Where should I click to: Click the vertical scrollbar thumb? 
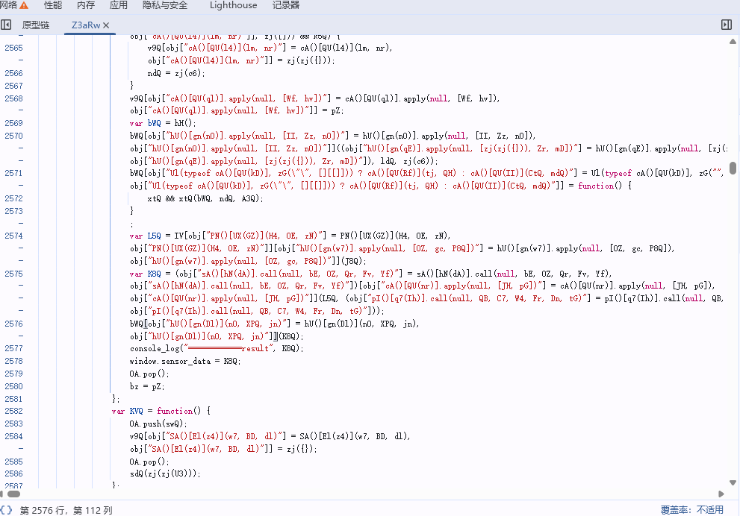[x=733, y=169]
